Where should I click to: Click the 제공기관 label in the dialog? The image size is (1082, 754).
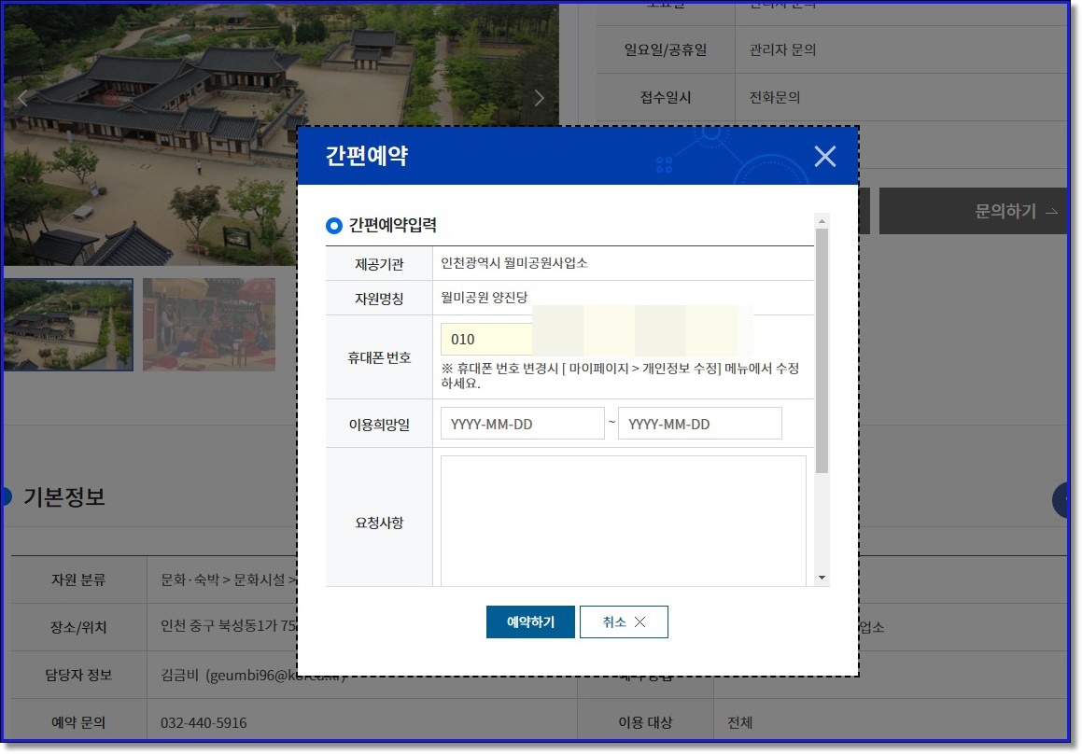pos(379,264)
